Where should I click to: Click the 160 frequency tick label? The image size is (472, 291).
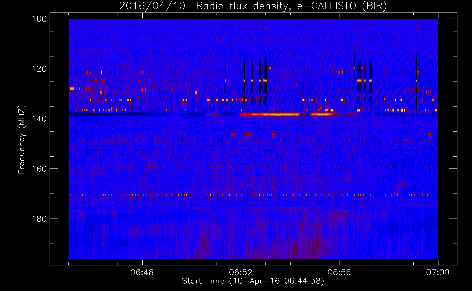[39, 169]
